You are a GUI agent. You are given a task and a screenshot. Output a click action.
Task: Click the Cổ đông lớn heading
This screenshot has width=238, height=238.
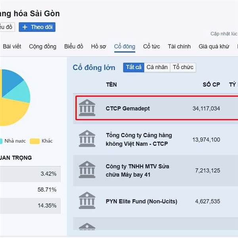point(94,67)
